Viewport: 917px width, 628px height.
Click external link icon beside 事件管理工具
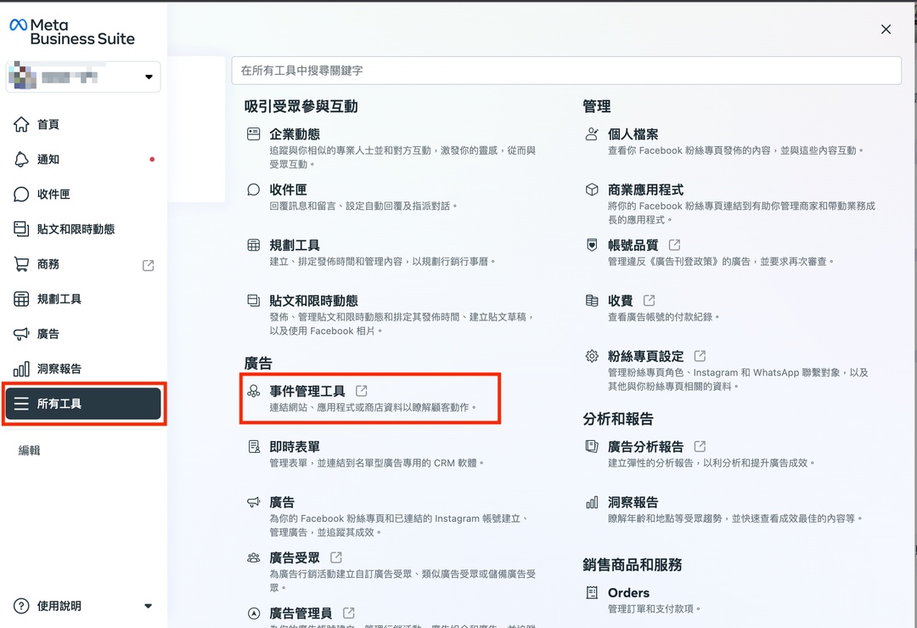pos(362,391)
